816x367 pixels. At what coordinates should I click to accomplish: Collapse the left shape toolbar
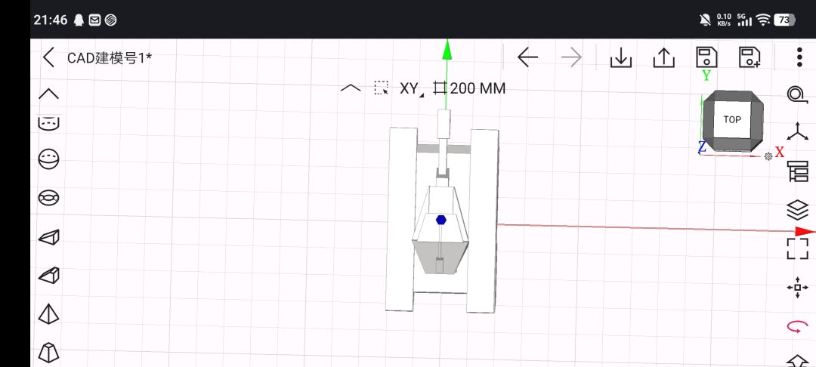49,94
